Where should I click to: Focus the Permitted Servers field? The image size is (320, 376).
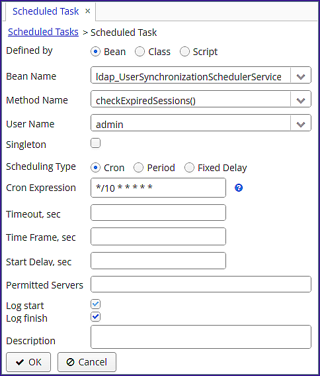[x=201, y=284]
